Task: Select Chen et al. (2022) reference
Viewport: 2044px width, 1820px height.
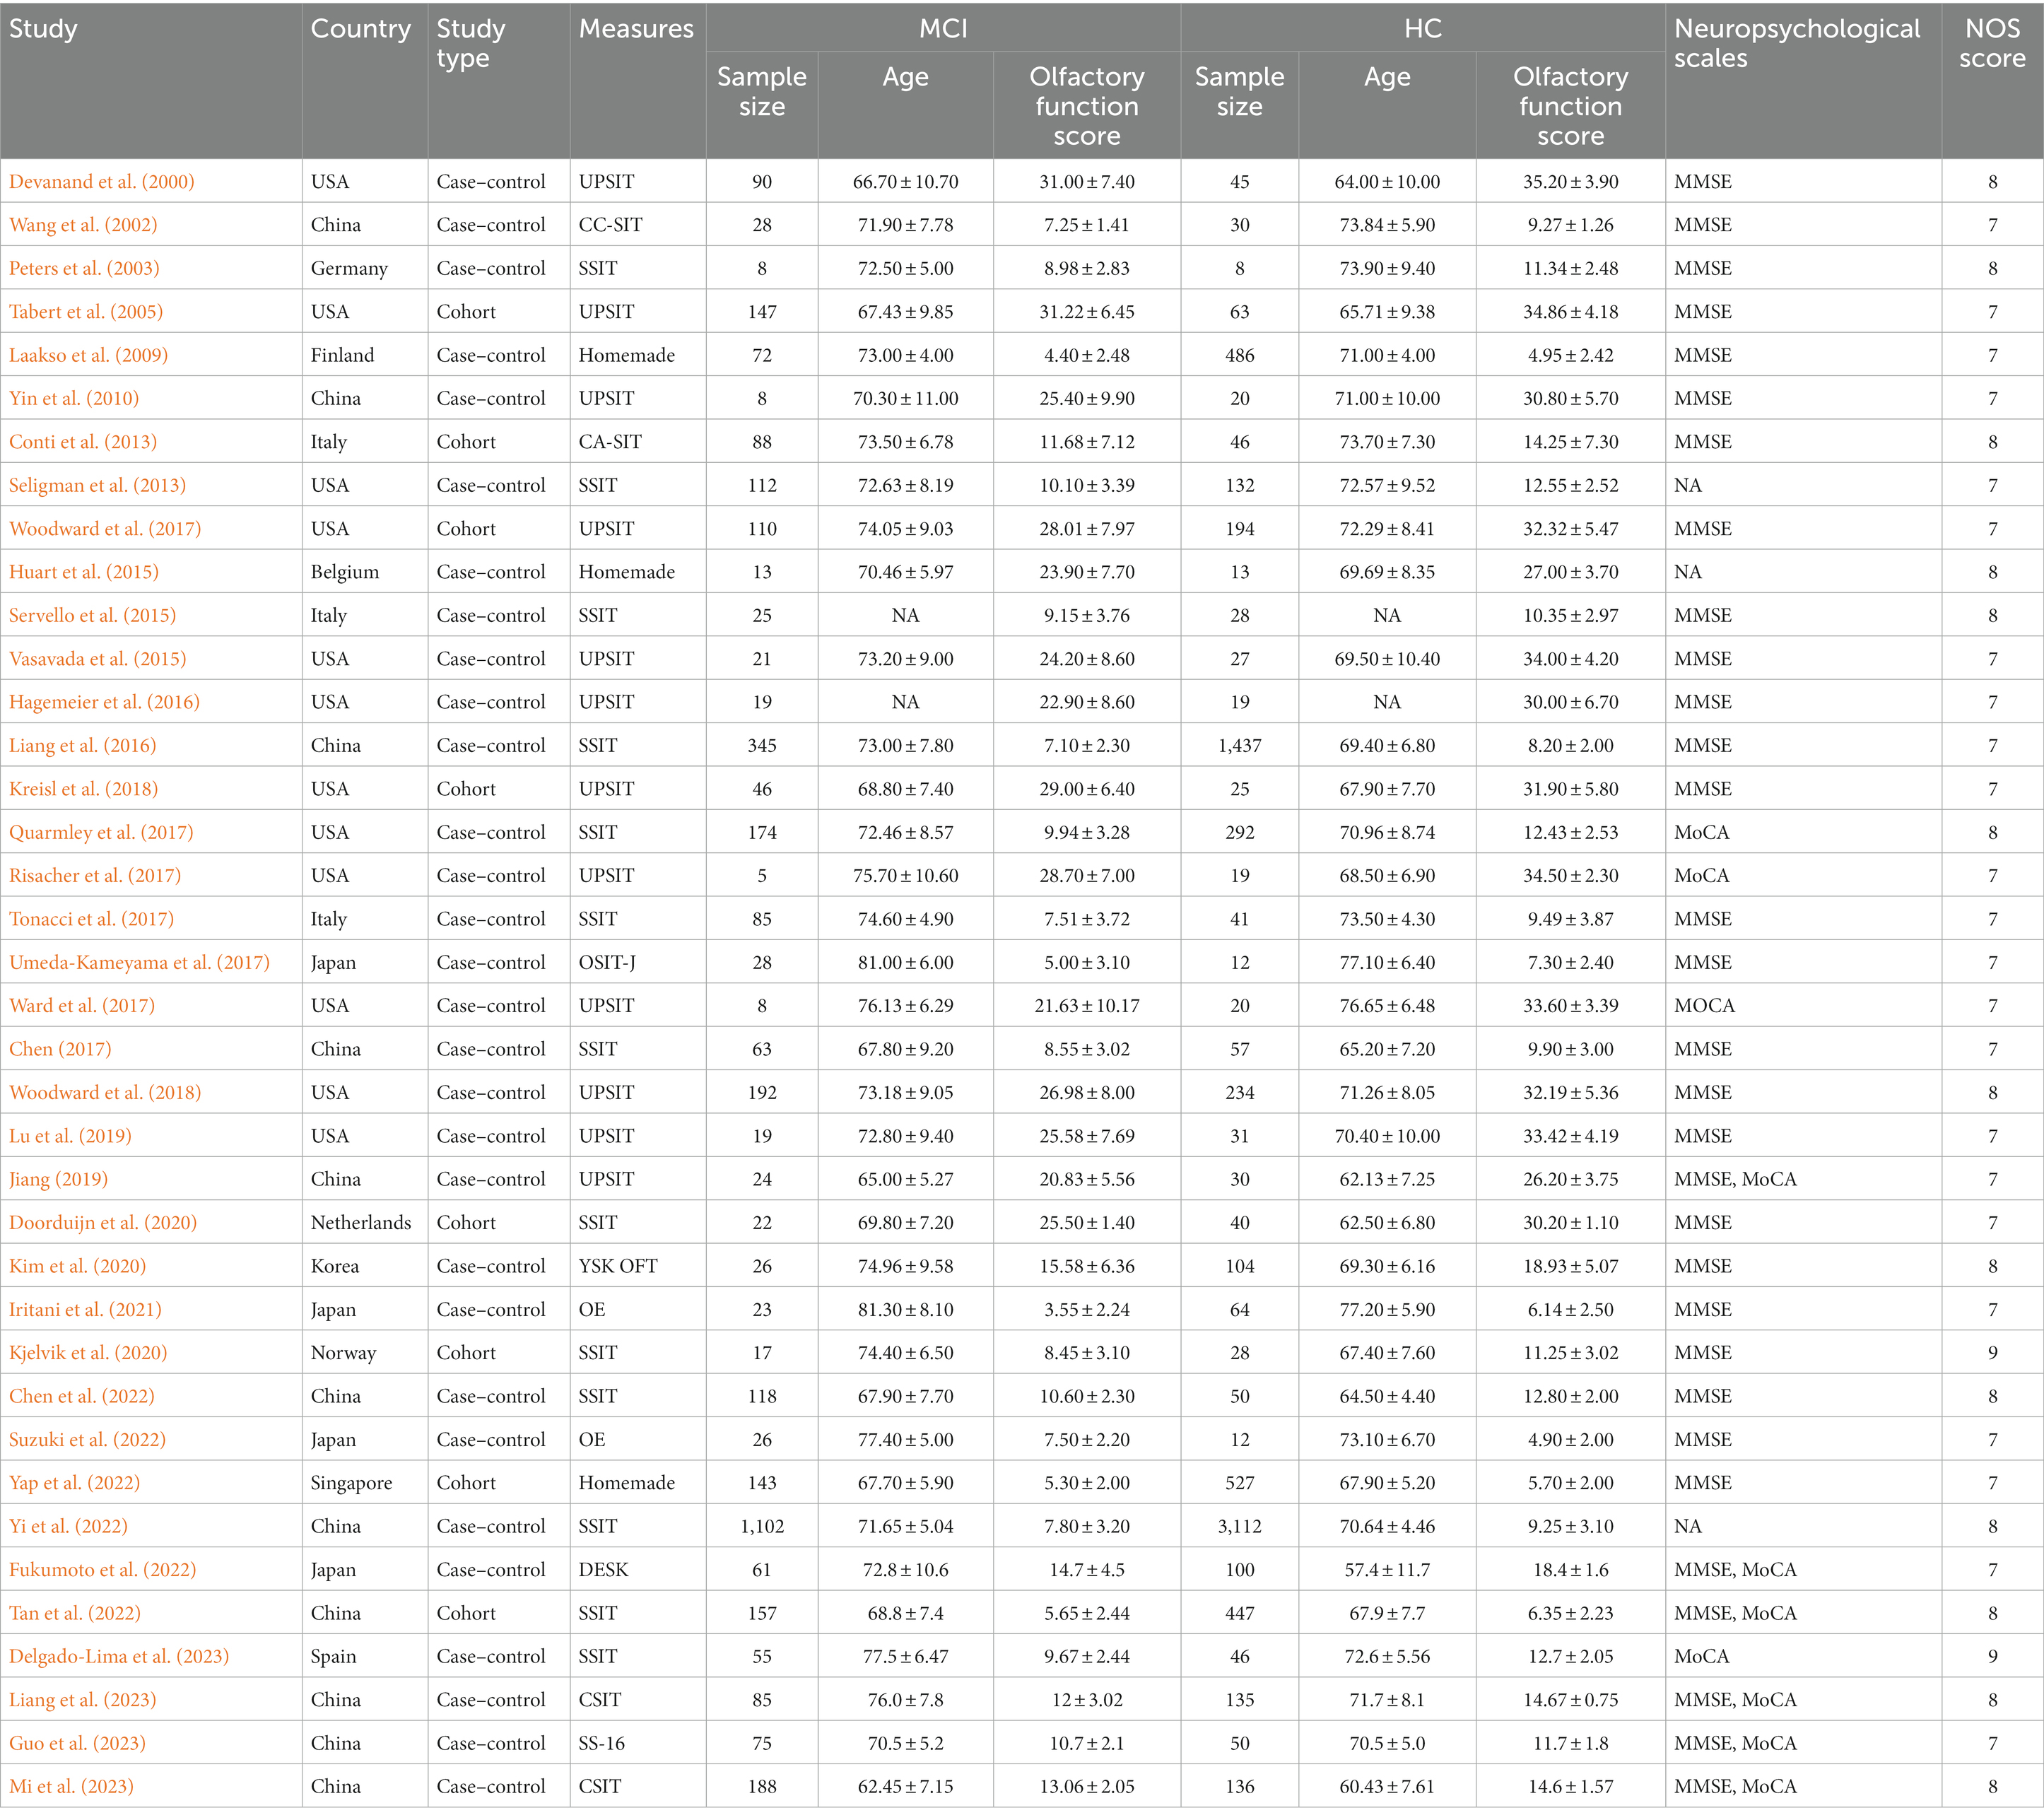Action: 82,1396
